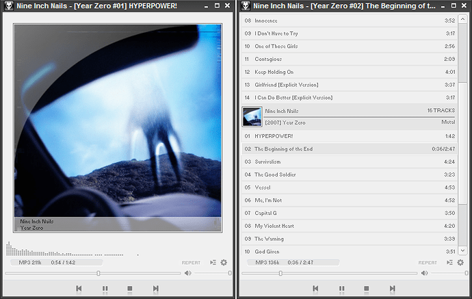Click MP3 211k status display
Image resolution: width=472 pixels, height=299 pixels.
coord(57,263)
